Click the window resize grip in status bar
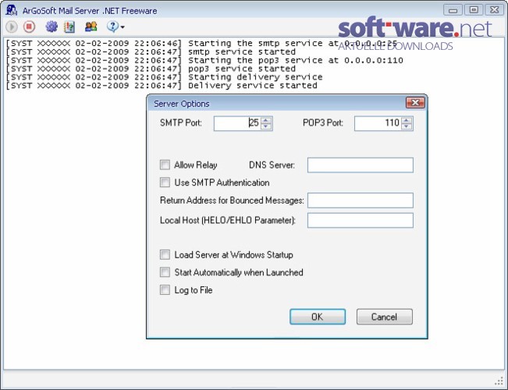Screen dimensions: 508x390 tap(499, 381)
